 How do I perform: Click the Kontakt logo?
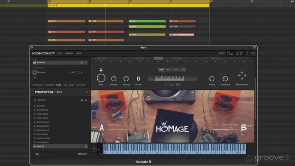(x=43, y=53)
